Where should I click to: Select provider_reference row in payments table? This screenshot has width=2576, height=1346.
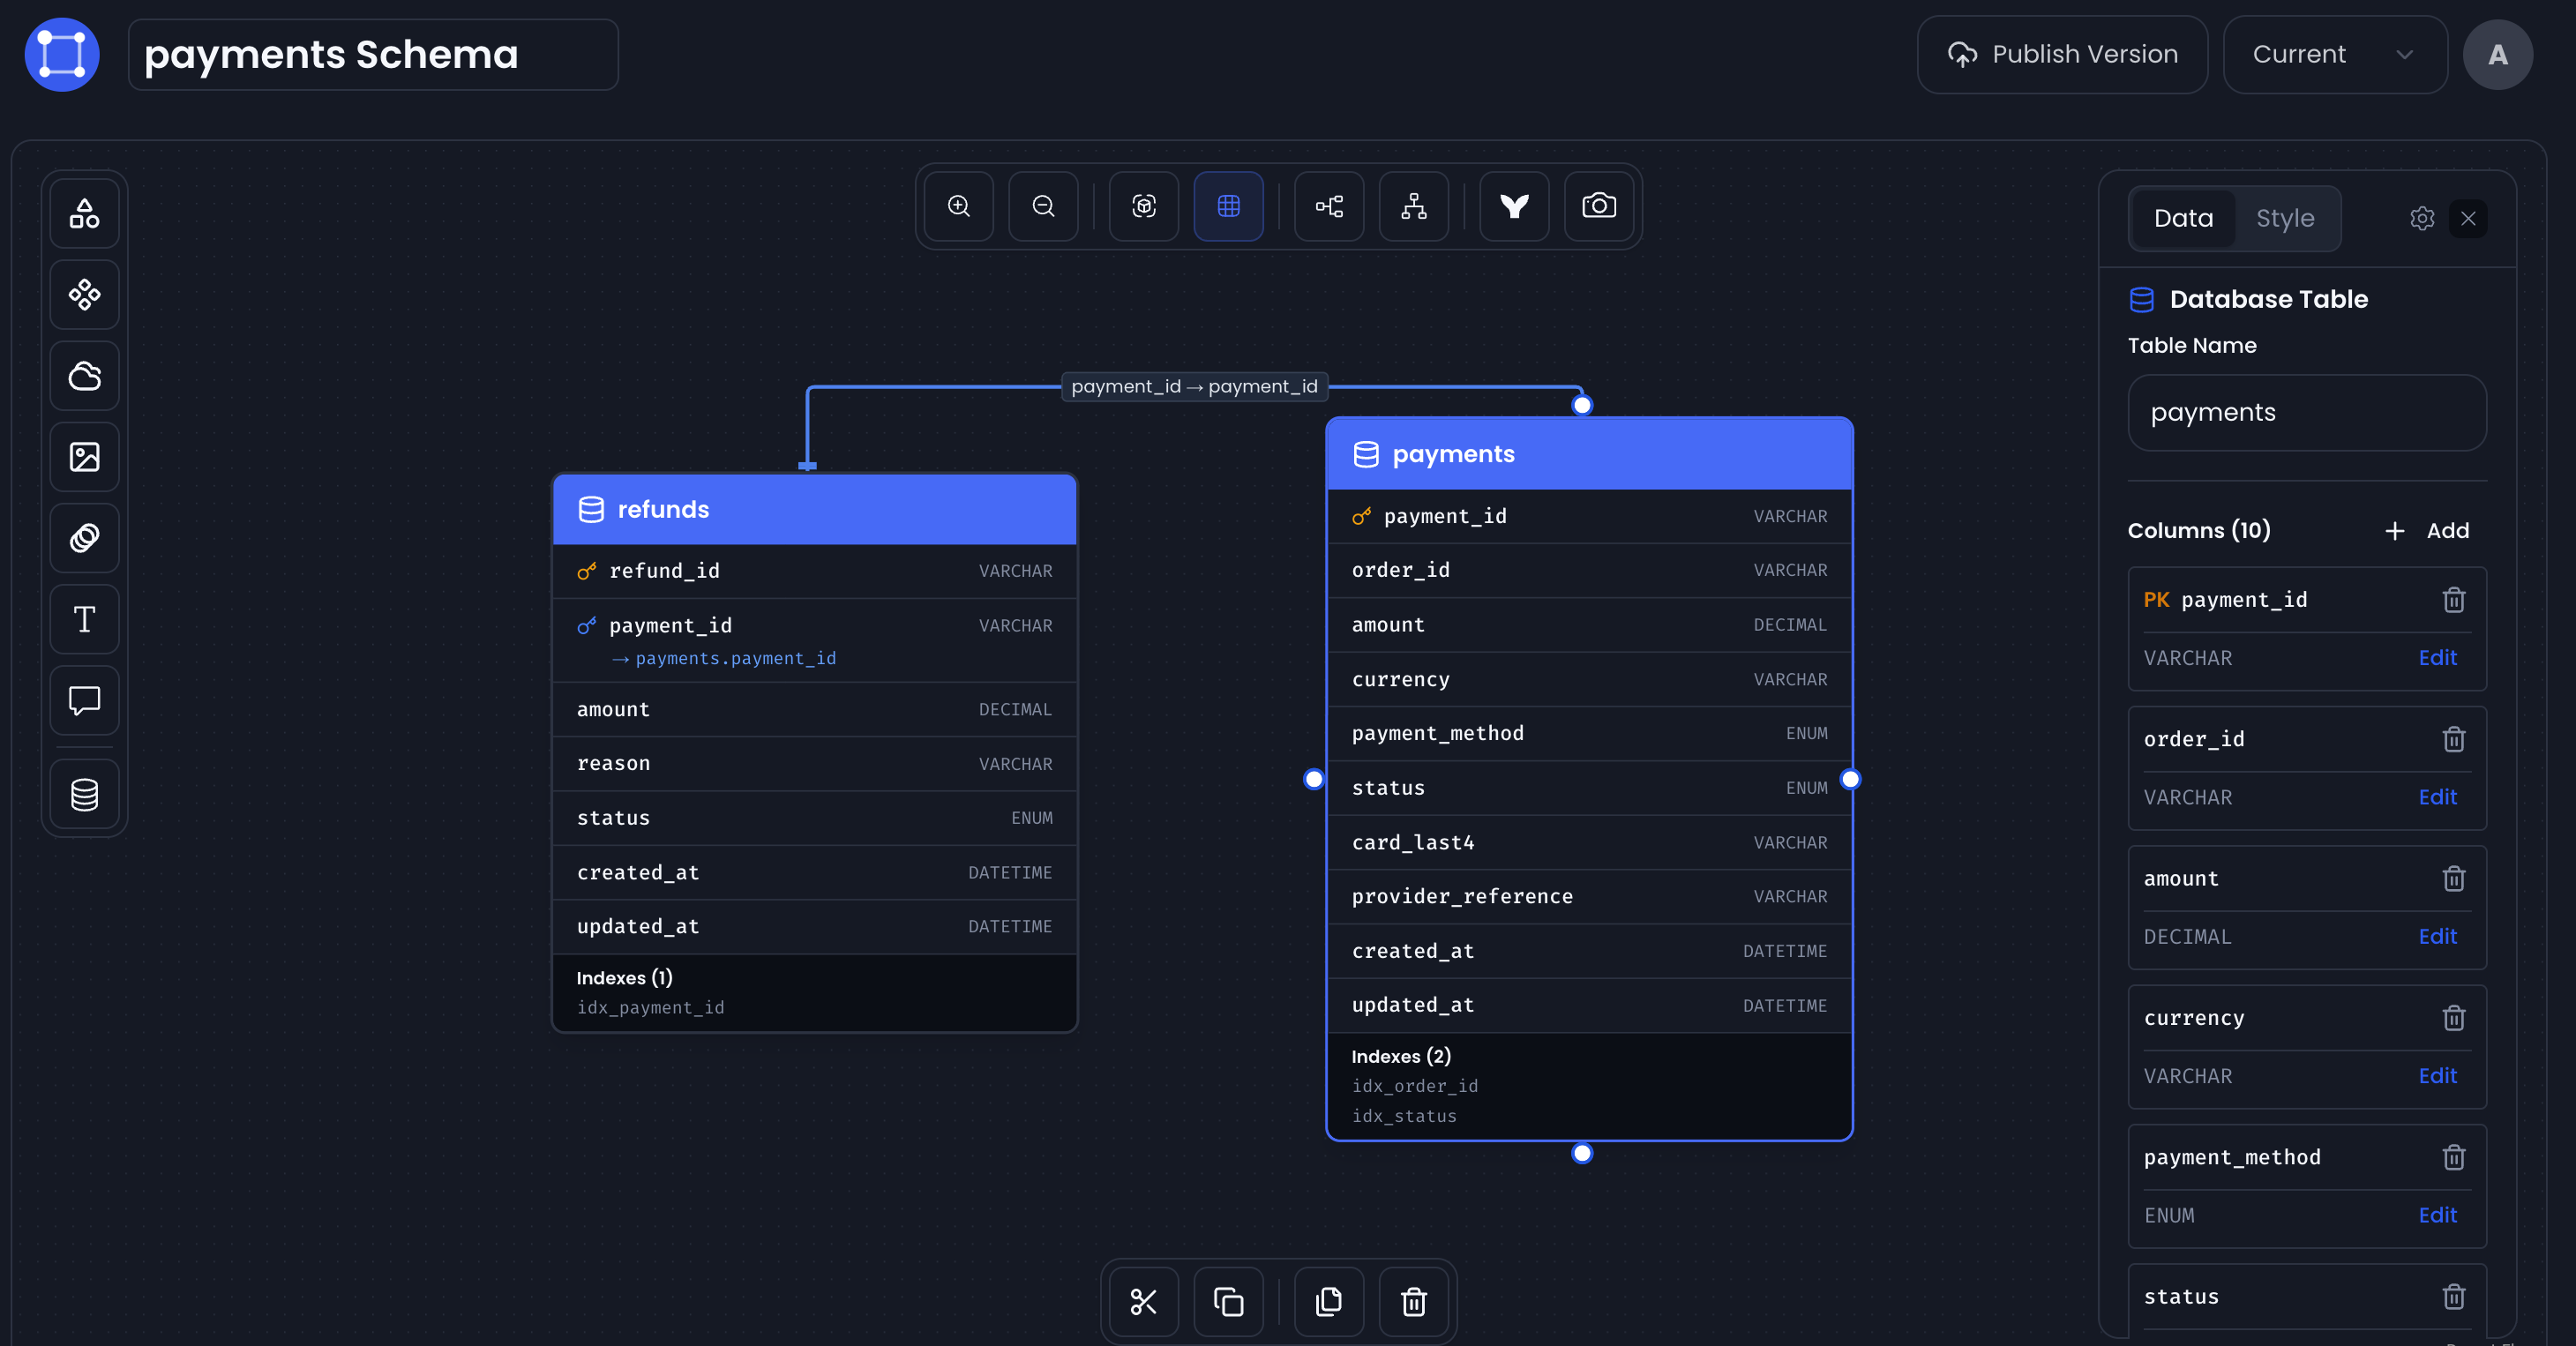(1589, 897)
